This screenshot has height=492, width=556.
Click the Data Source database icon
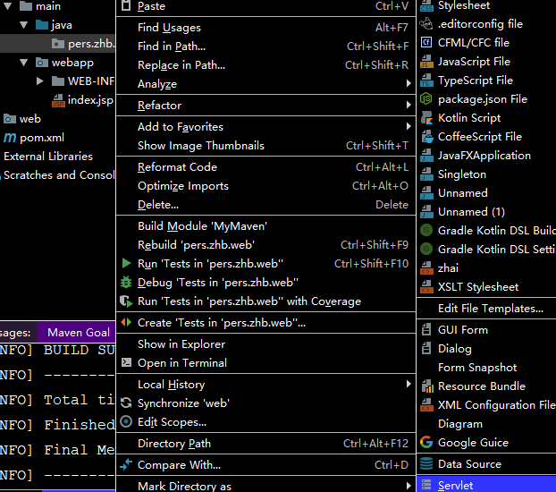426,464
